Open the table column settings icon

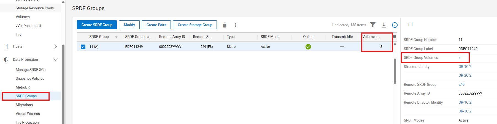[395, 37]
